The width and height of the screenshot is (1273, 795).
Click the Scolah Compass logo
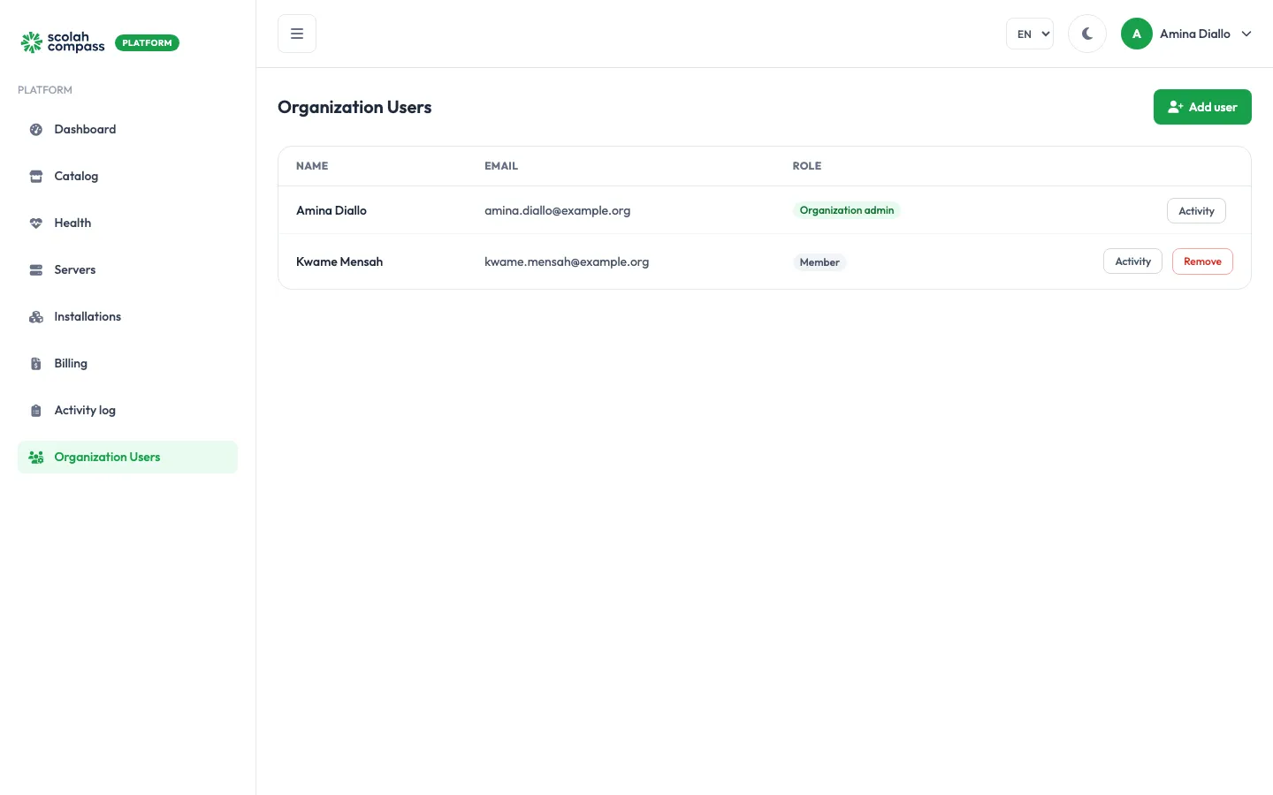pos(63,42)
